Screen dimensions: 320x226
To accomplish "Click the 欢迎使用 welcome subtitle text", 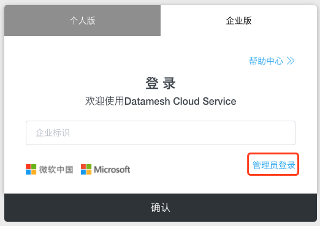I will click(105, 101).
